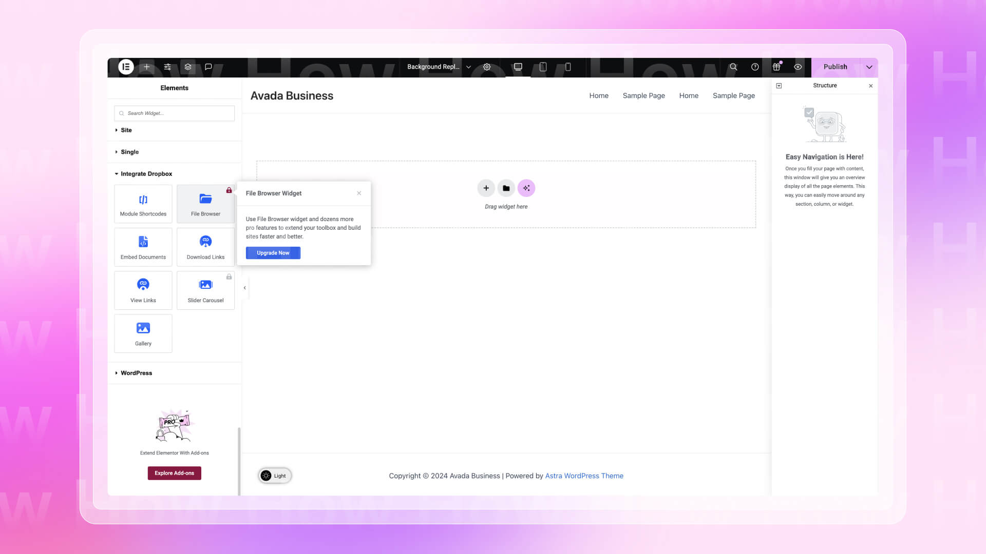Click the Explore Add-ons button
Screen dimensions: 986x554
pyautogui.click(x=174, y=473)
